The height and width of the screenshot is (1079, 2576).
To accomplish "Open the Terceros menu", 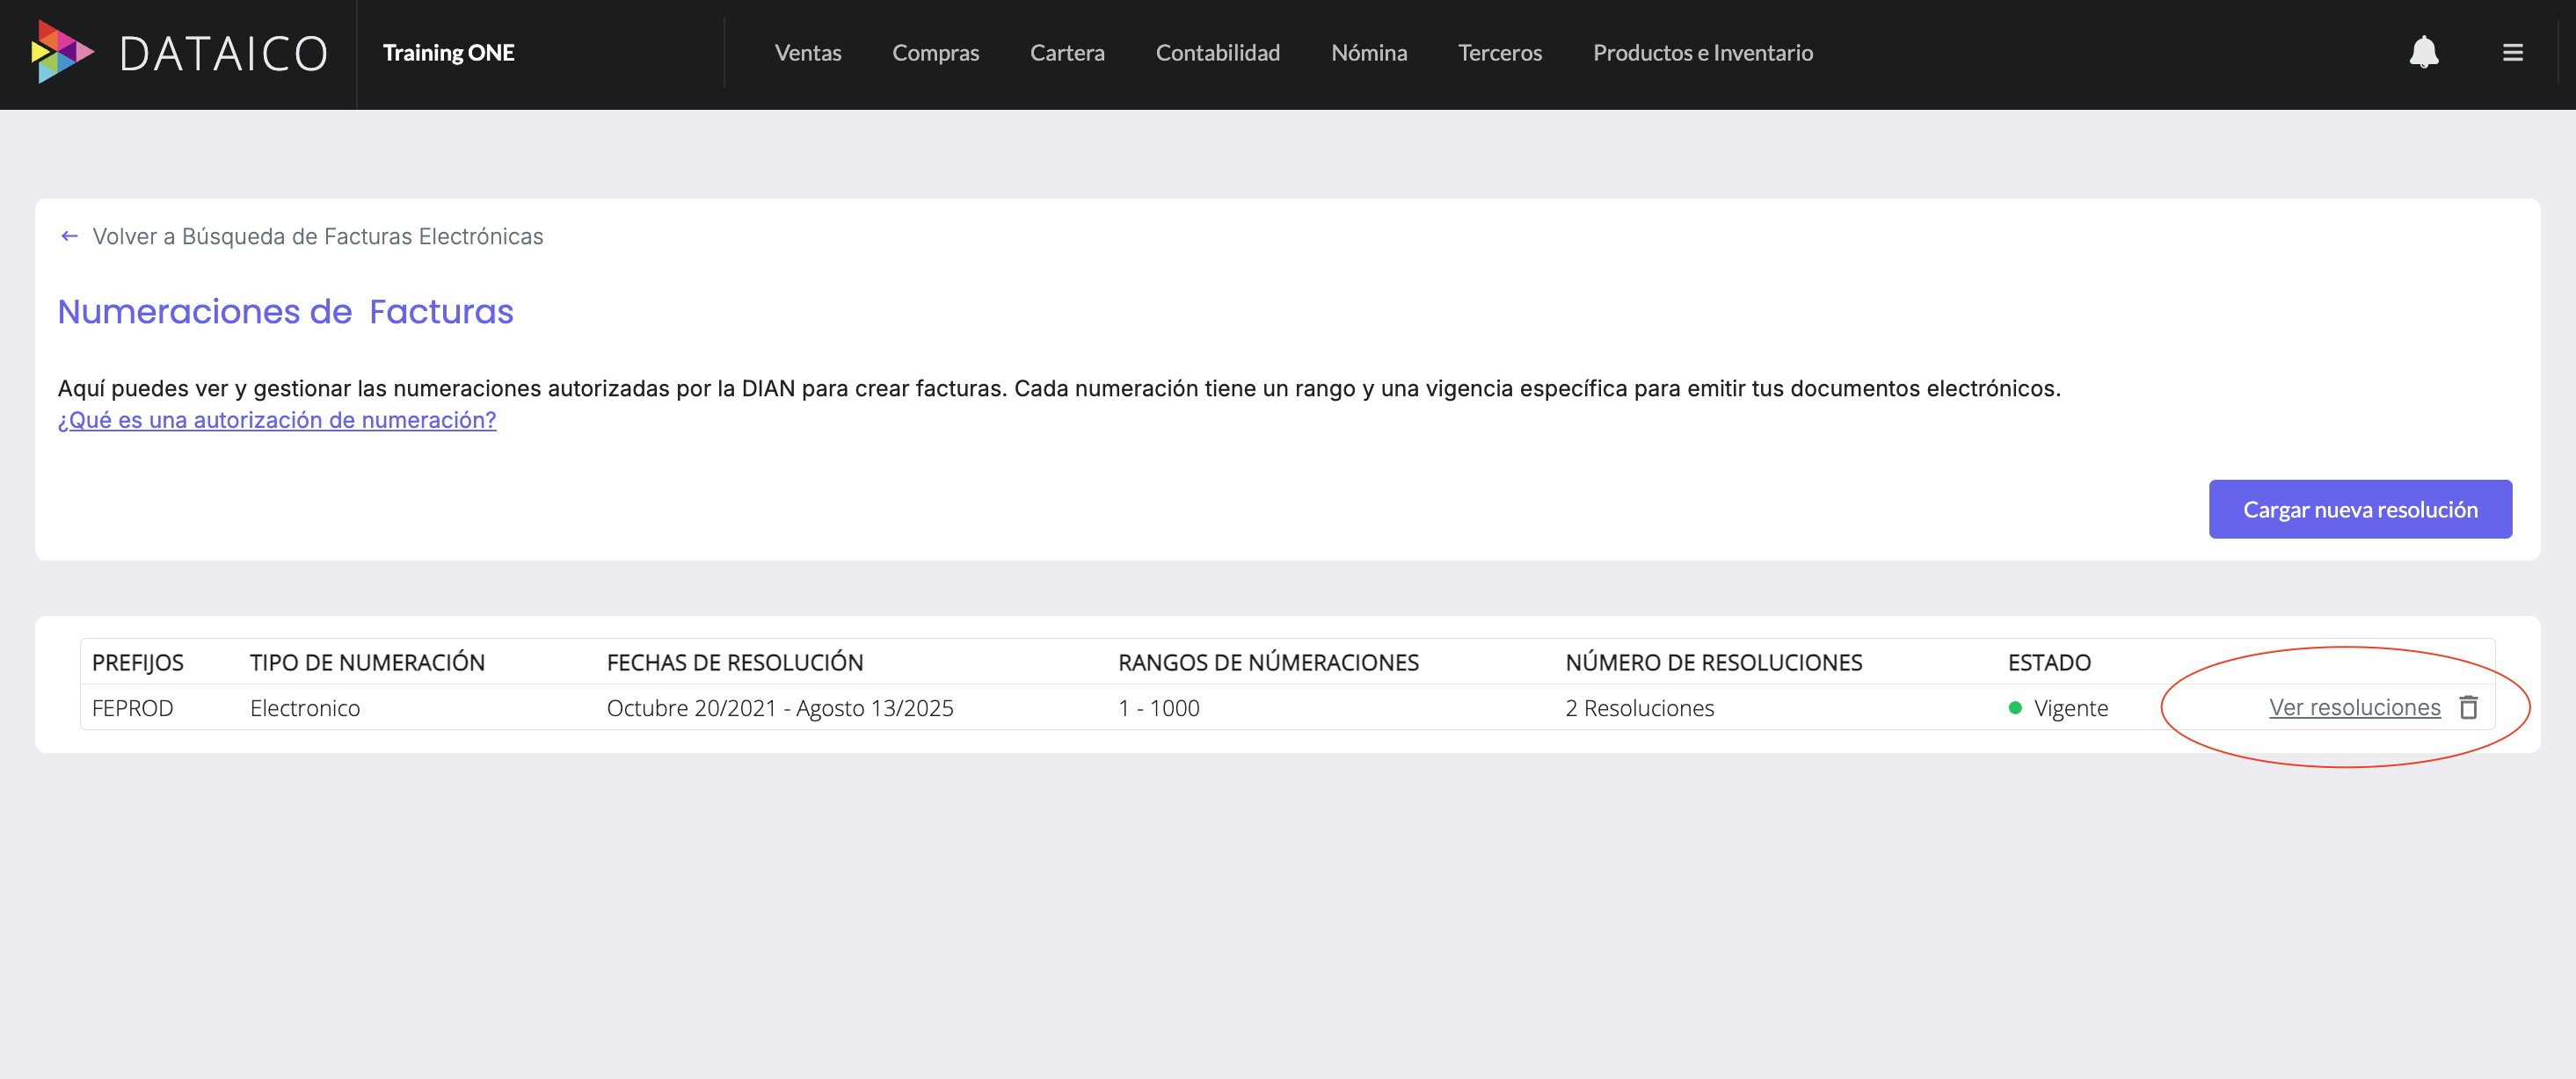I will (x=1499, y=53).
